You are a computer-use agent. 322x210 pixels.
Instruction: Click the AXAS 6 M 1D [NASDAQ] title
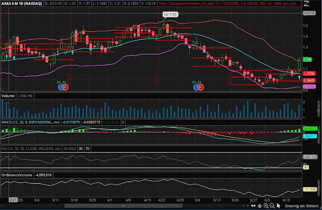tap(22, 4)
